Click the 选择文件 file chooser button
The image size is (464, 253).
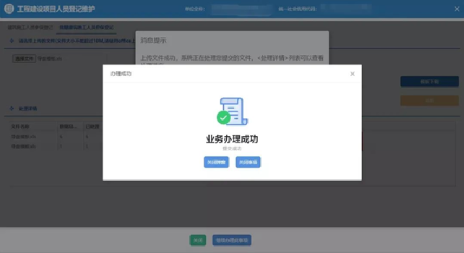coord(24,58)
